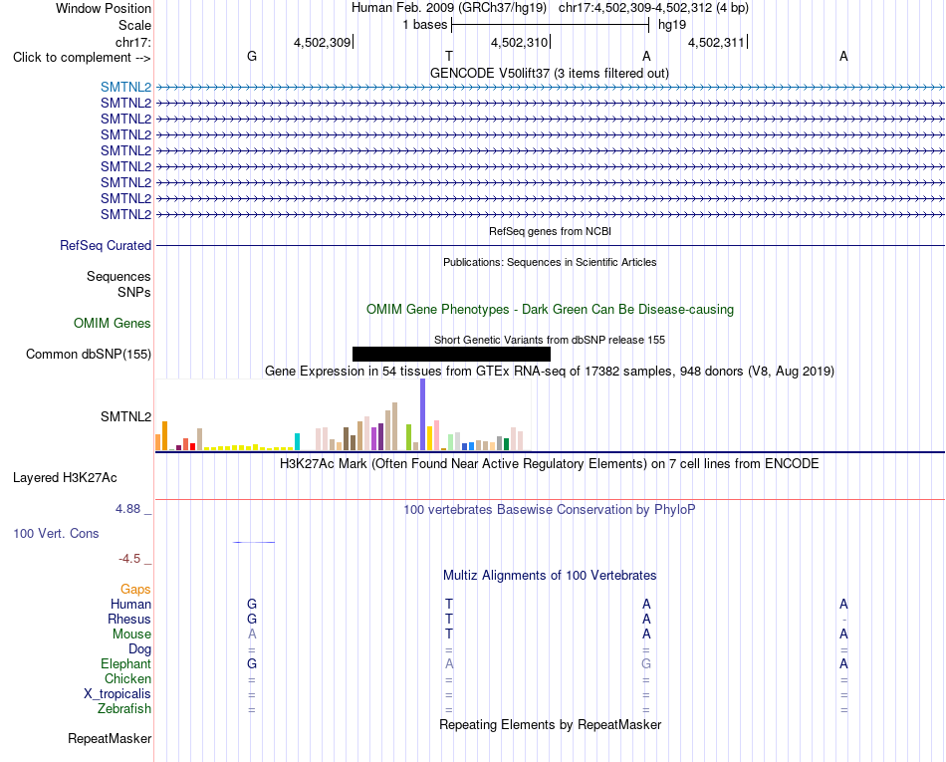Open the RefSeq Curated track label
This screenshot has height=762, width=946.
pos(105,246)
